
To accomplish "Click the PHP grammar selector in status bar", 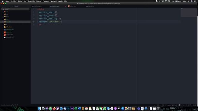I will coord(163,105).
